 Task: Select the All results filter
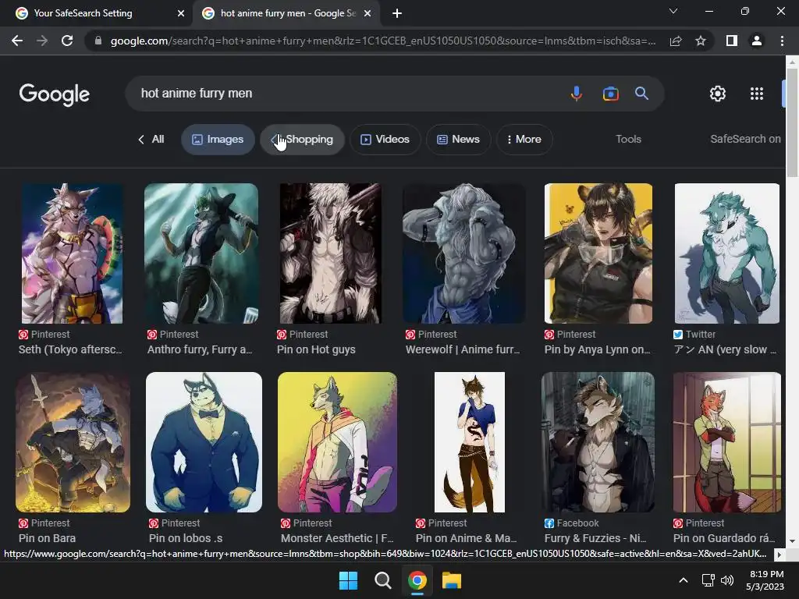(x=151, y=139)
